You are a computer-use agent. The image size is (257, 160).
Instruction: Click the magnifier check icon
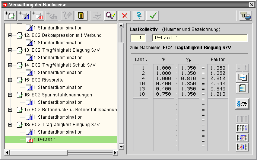[111, 16]
